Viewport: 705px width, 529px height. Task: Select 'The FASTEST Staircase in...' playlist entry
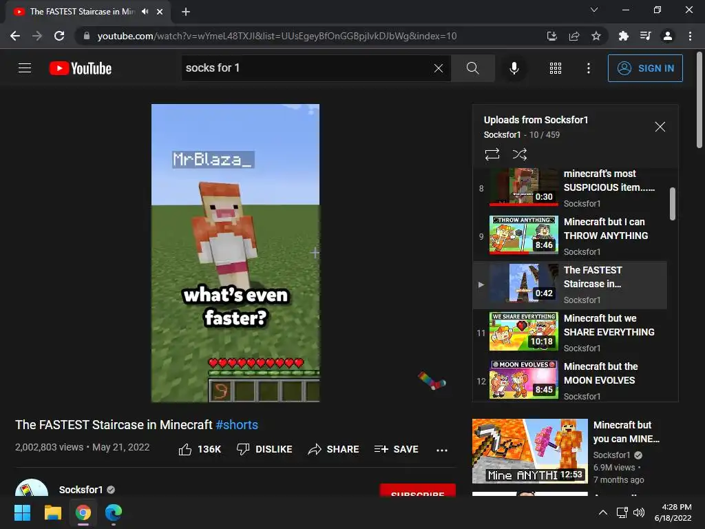[570, 284]
